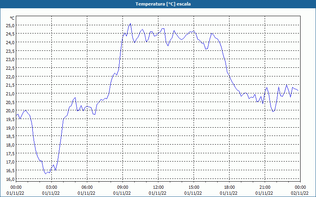Select the 22,0 y-axis label
The height and width of the screenshot is (197, 316).
point(11,76)
